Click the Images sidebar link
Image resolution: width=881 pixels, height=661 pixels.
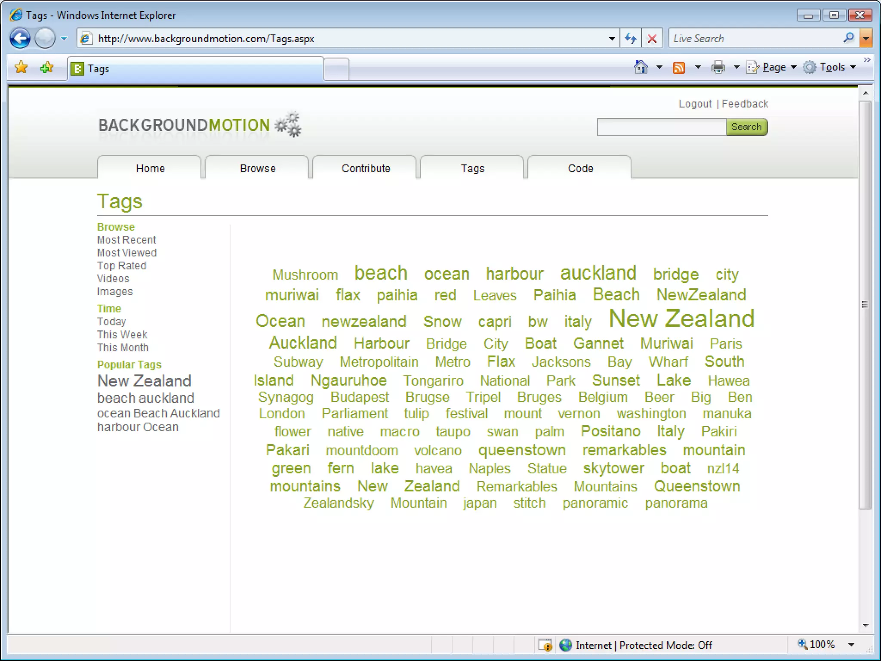pyautogui.click(x=115, y=291)
